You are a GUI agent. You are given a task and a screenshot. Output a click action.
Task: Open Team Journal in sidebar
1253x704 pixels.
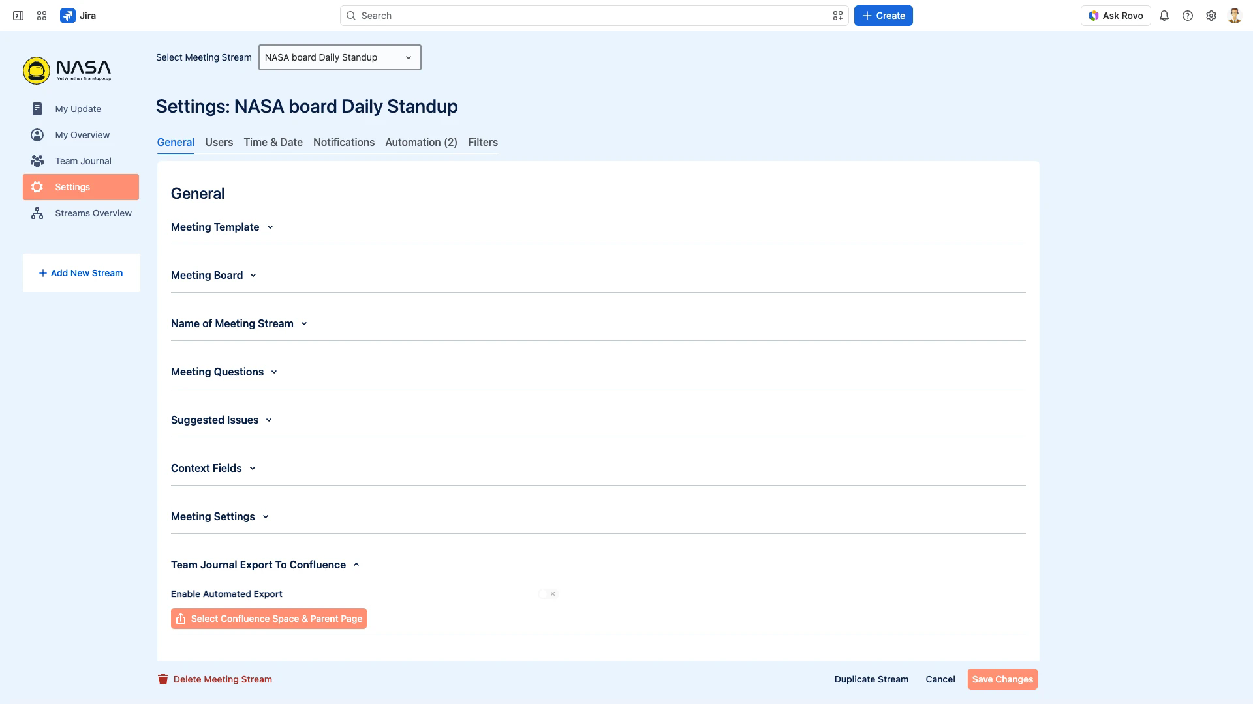(x=81, y=161)
